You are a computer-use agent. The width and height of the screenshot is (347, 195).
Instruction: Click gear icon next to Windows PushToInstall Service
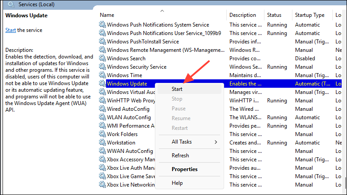tap(102, 41)
